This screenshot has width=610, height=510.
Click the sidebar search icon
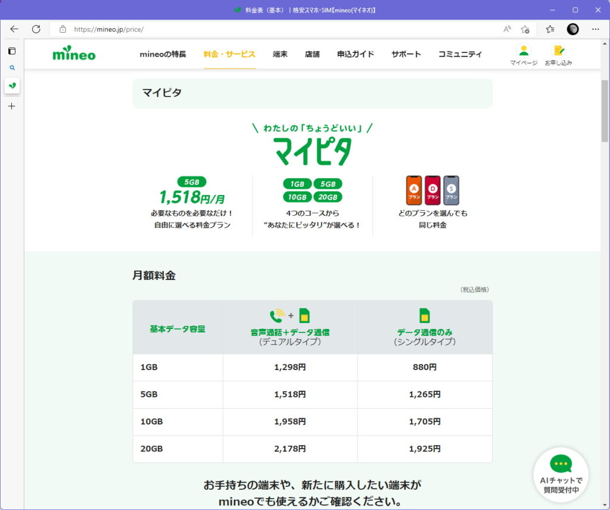12,68
